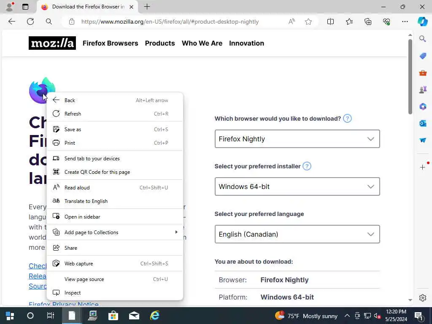Click the scrollbar down arrow
The height and width of the screenshot is (324, 432).
pos(410,300)
